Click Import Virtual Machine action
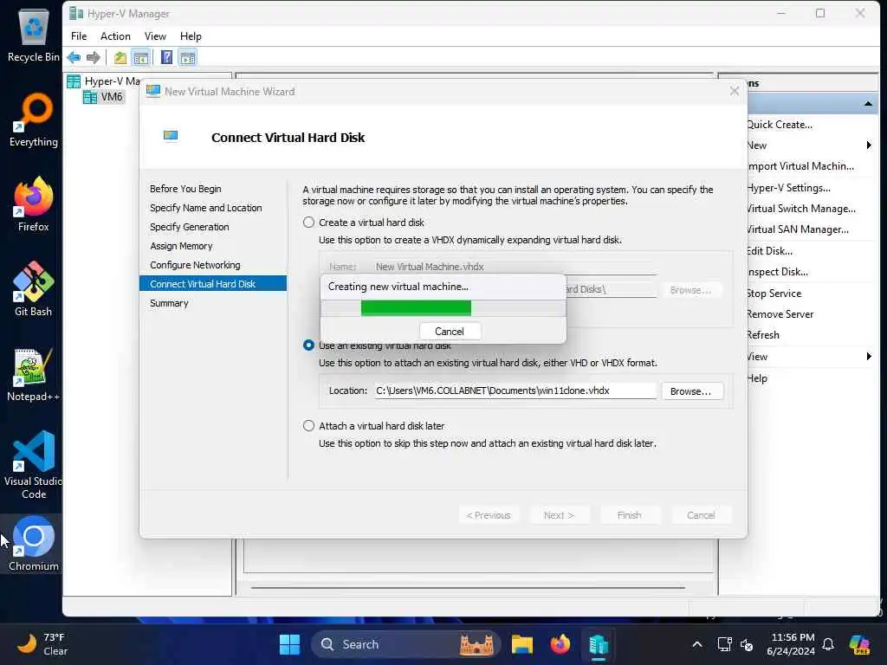887x665 pixels. point(800,166)
